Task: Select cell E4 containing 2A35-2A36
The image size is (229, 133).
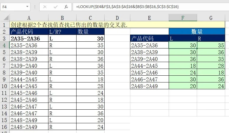Action: (x=150, y=45)
